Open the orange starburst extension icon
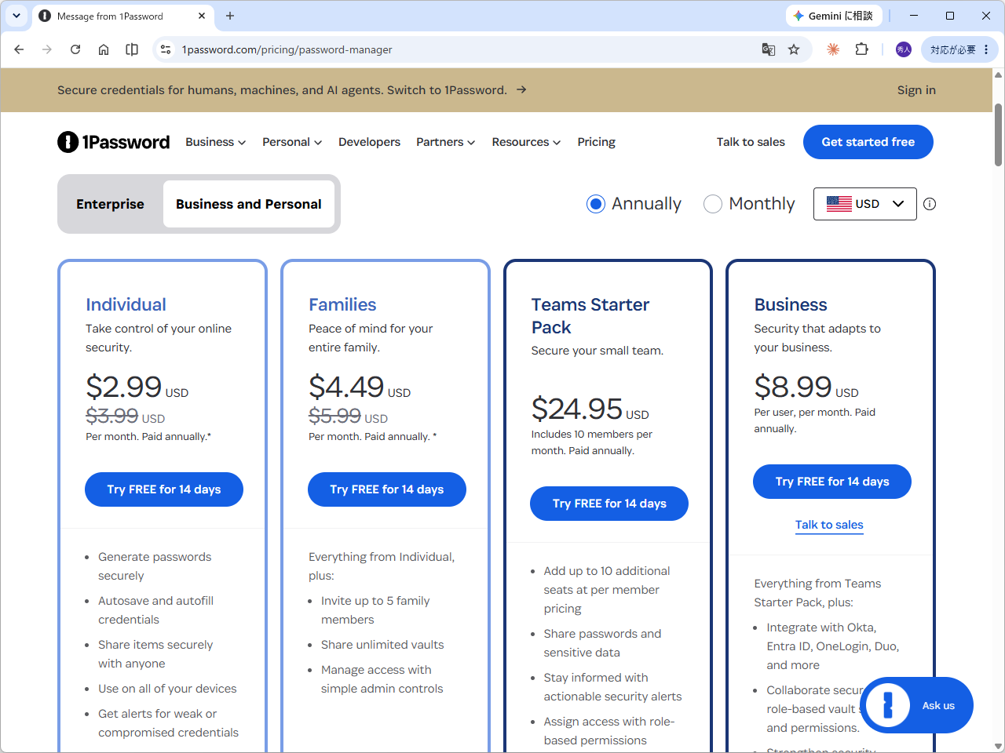Screen dimensions: 1005x753 pyautogui.click(x=833, y=49)
